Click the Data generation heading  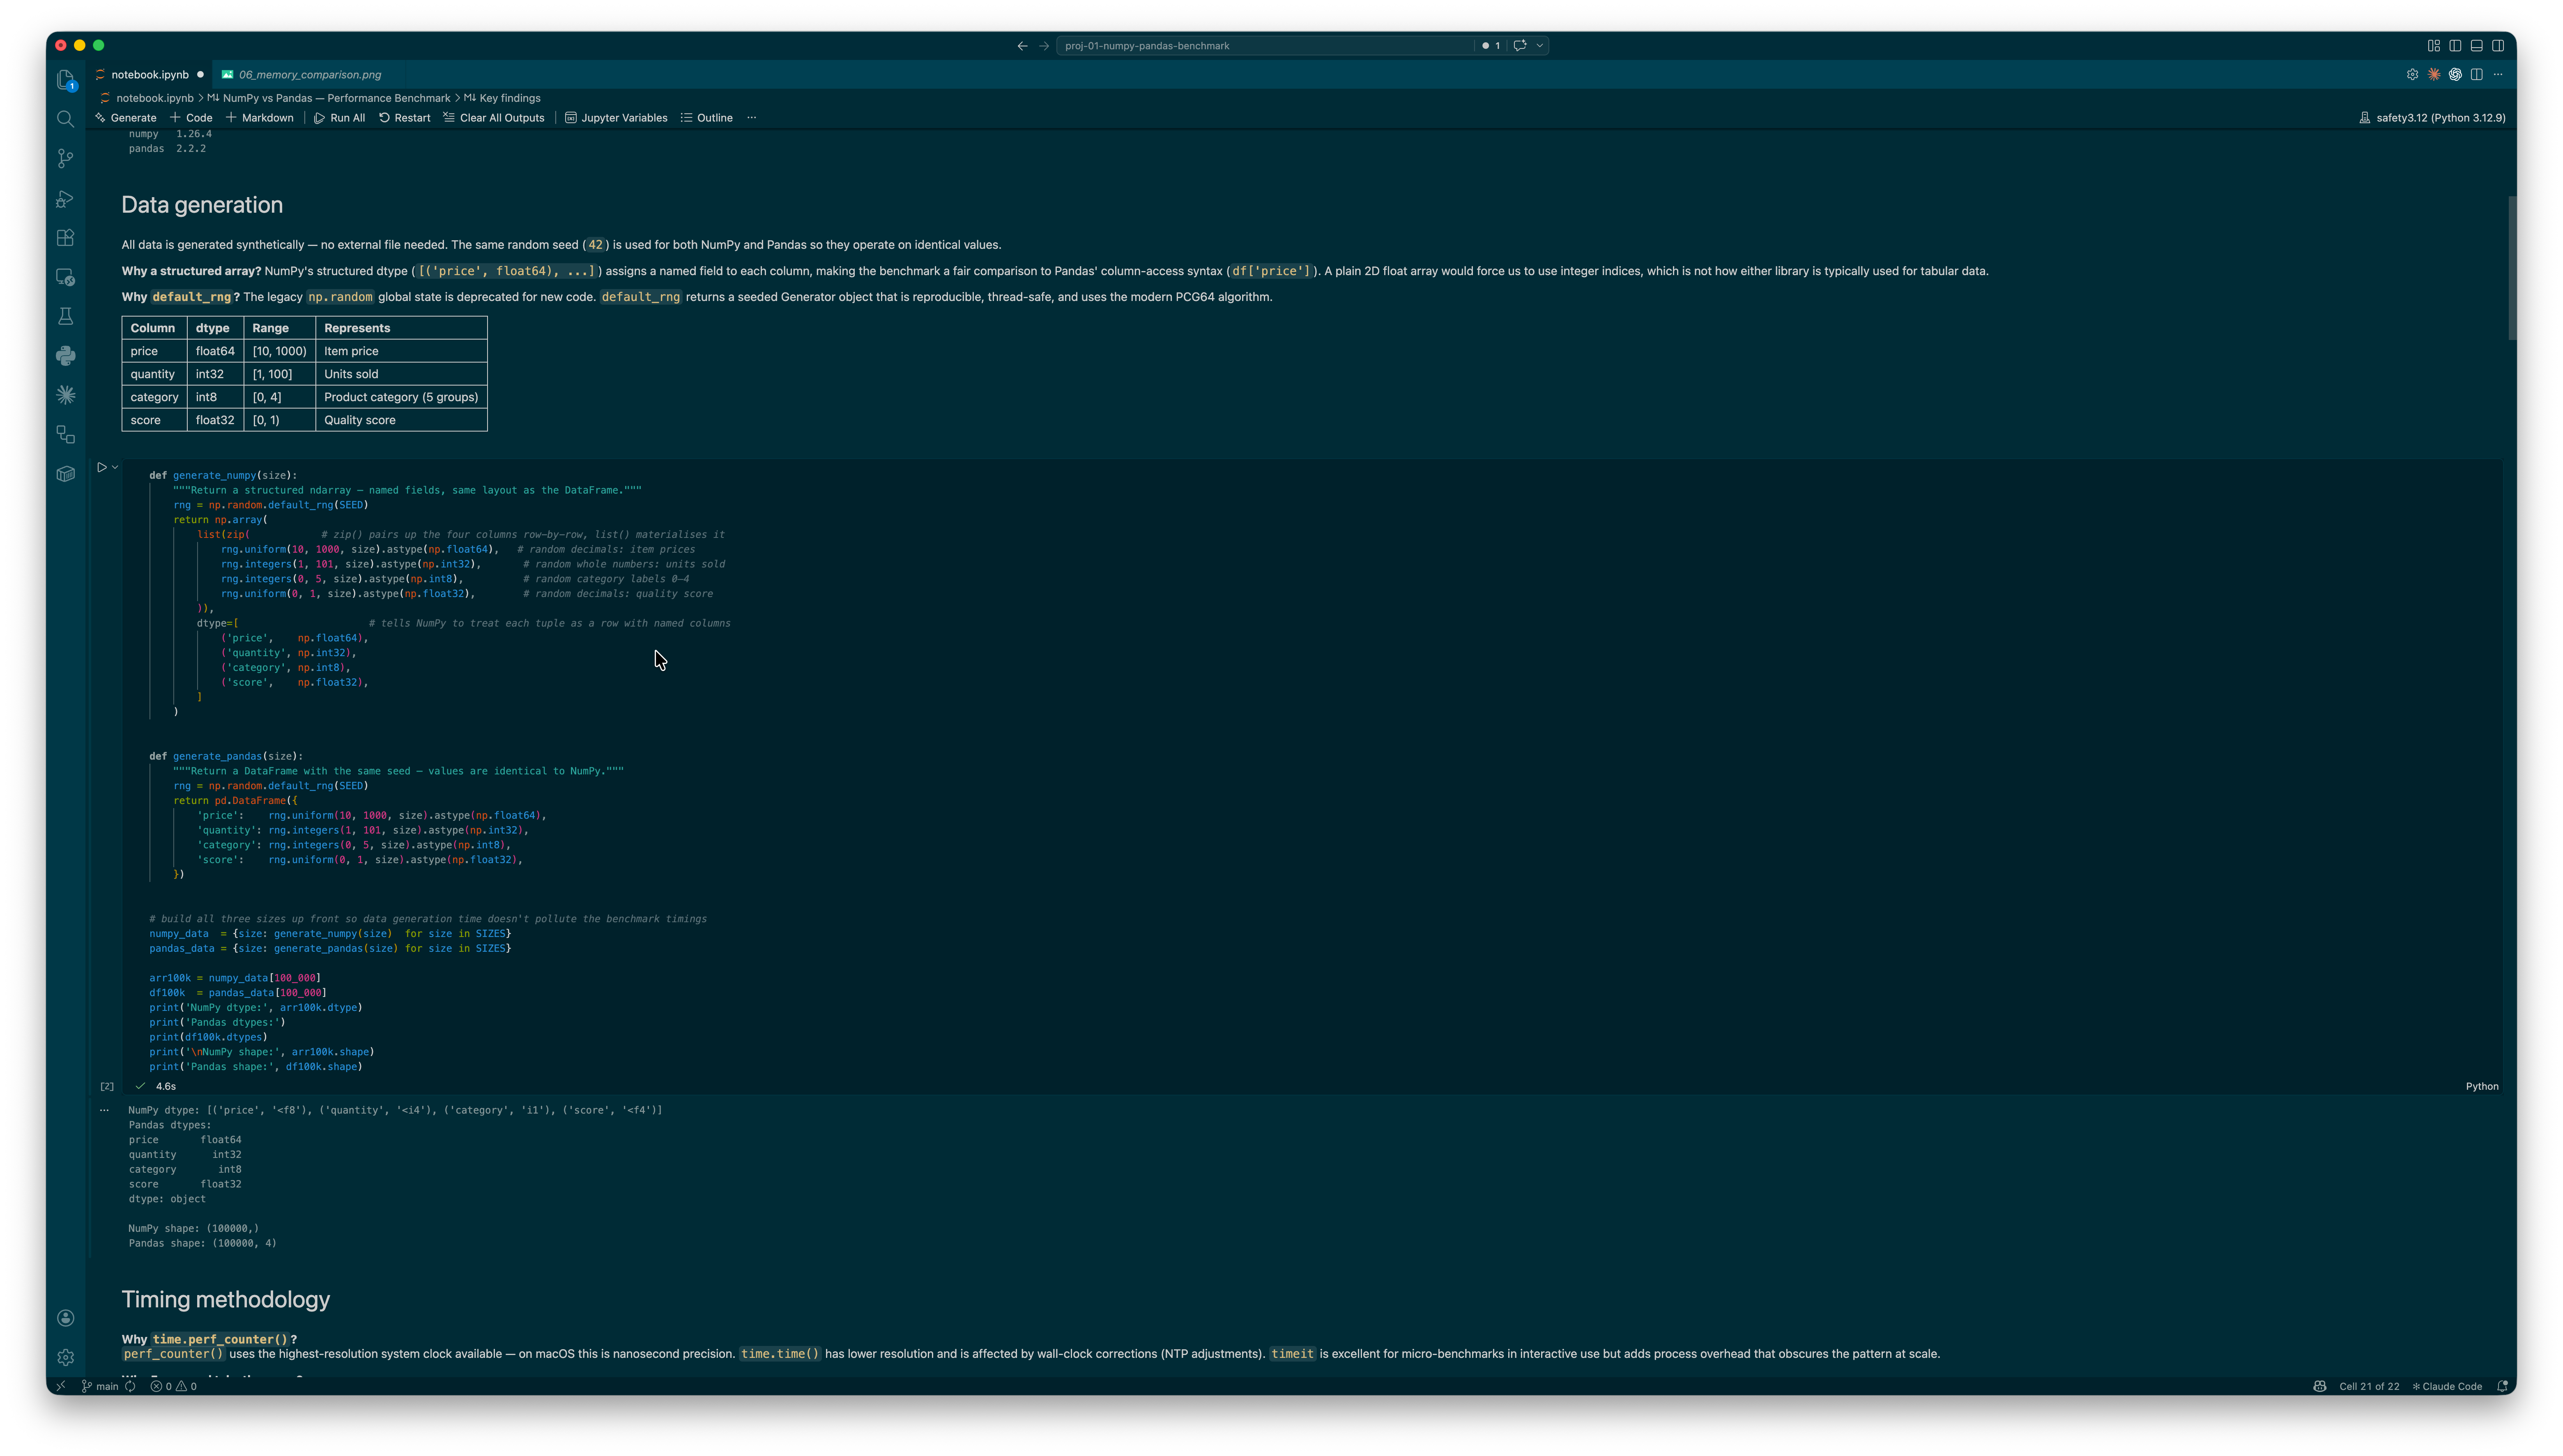202,205
